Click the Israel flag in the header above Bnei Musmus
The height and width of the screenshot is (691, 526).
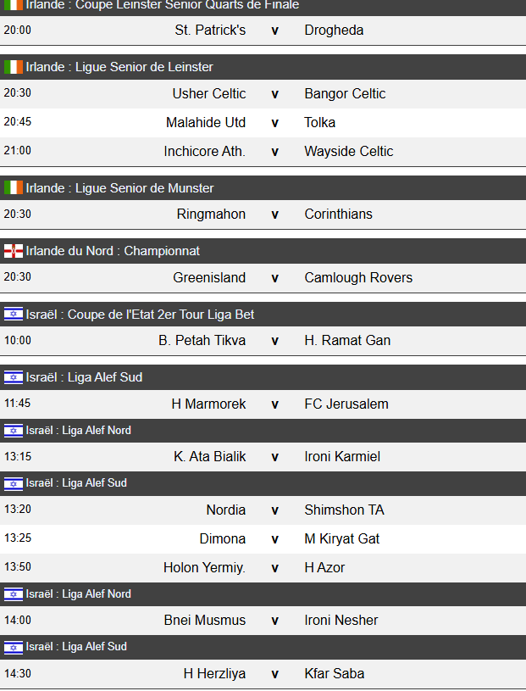coord(14,594)
